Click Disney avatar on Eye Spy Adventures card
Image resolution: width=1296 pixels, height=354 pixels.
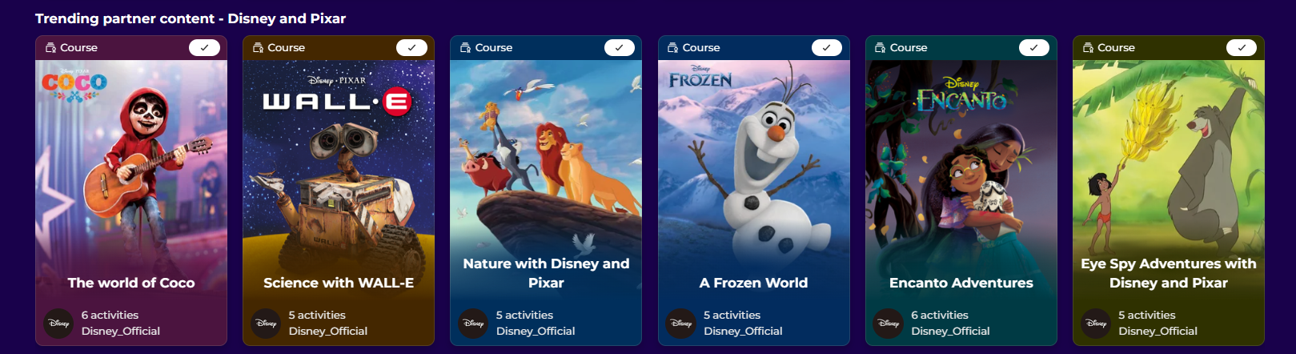(x=1096, y=324)
